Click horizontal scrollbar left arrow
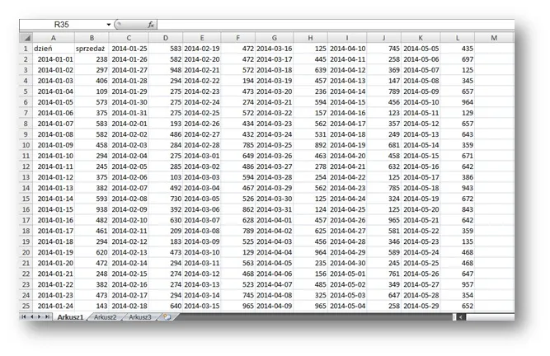The height and width of the screenshot is (356, 550). (x=461, y=317)
